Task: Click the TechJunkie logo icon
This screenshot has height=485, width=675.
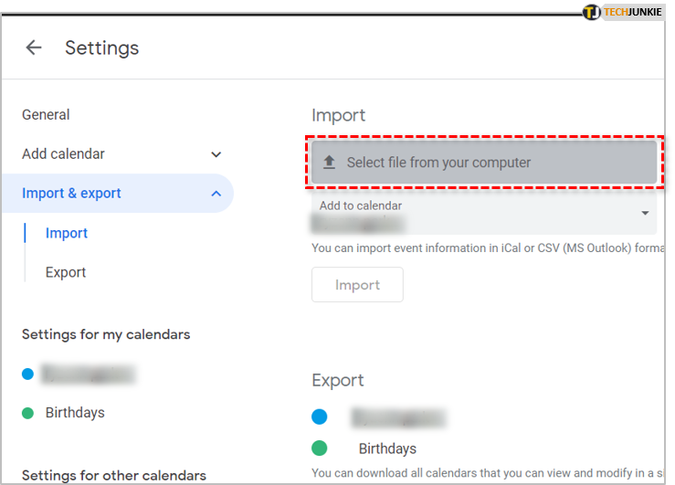Action: coord(592,12)
